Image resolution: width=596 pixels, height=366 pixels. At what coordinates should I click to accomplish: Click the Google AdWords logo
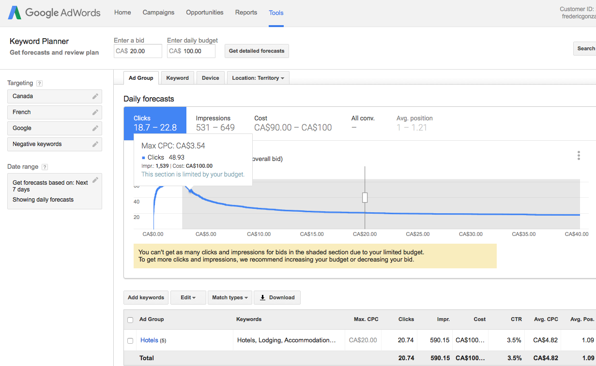(x=54, y=13)
